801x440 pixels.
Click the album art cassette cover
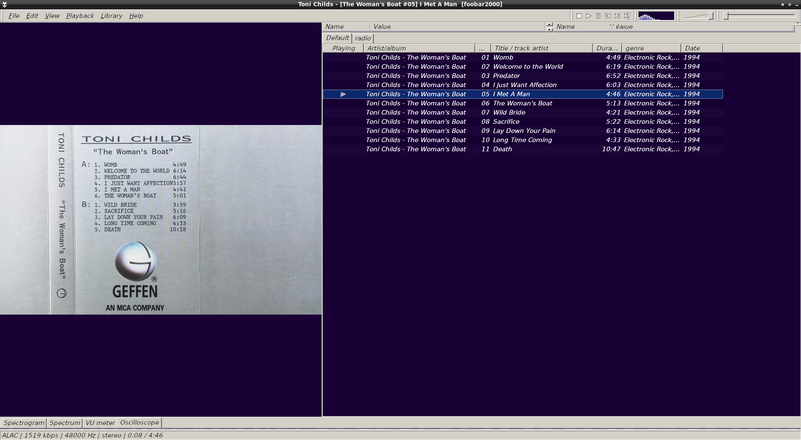161,220
